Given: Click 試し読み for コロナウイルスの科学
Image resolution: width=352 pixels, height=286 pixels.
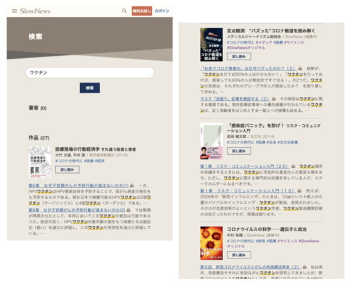Looking at the screenshot, I should [x=239, y=254].
